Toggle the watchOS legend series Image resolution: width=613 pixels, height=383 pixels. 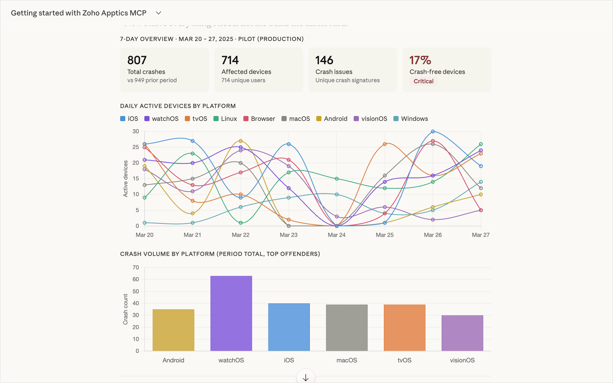tap(161, 119)
